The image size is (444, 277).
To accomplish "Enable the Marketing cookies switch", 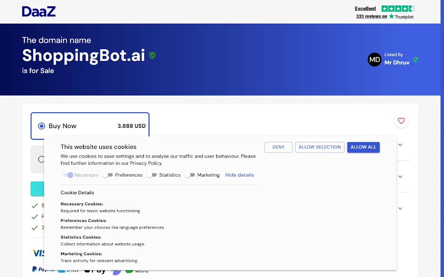I will (x=190, y=175).
